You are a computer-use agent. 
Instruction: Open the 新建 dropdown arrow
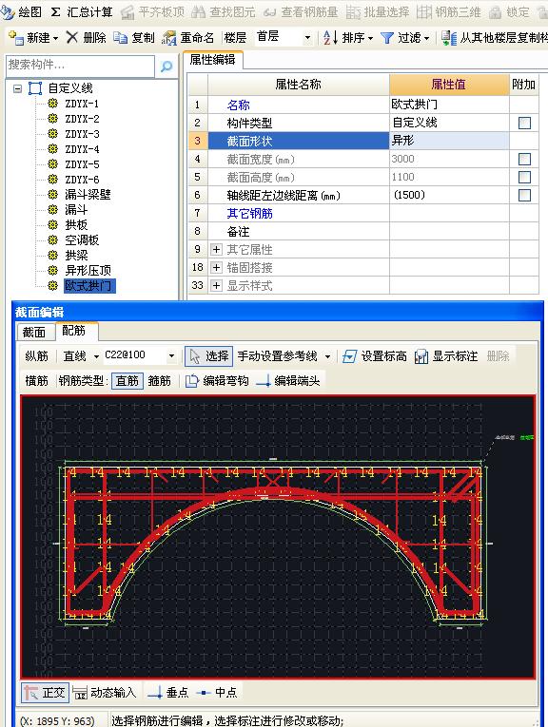56,38
